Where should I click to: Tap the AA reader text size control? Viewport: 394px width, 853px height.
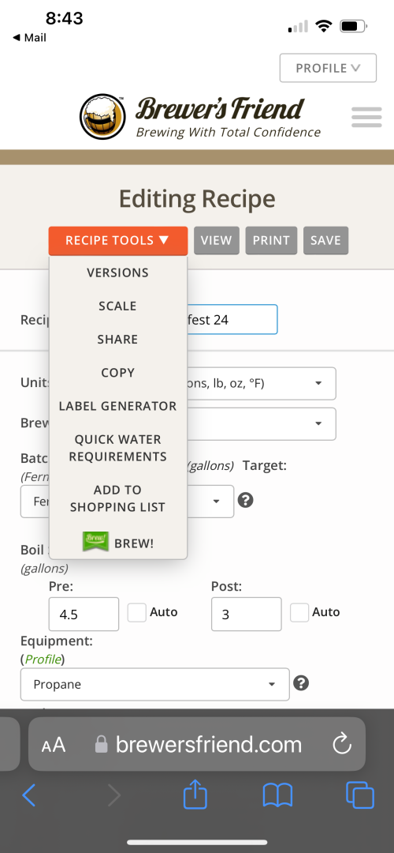53,745
